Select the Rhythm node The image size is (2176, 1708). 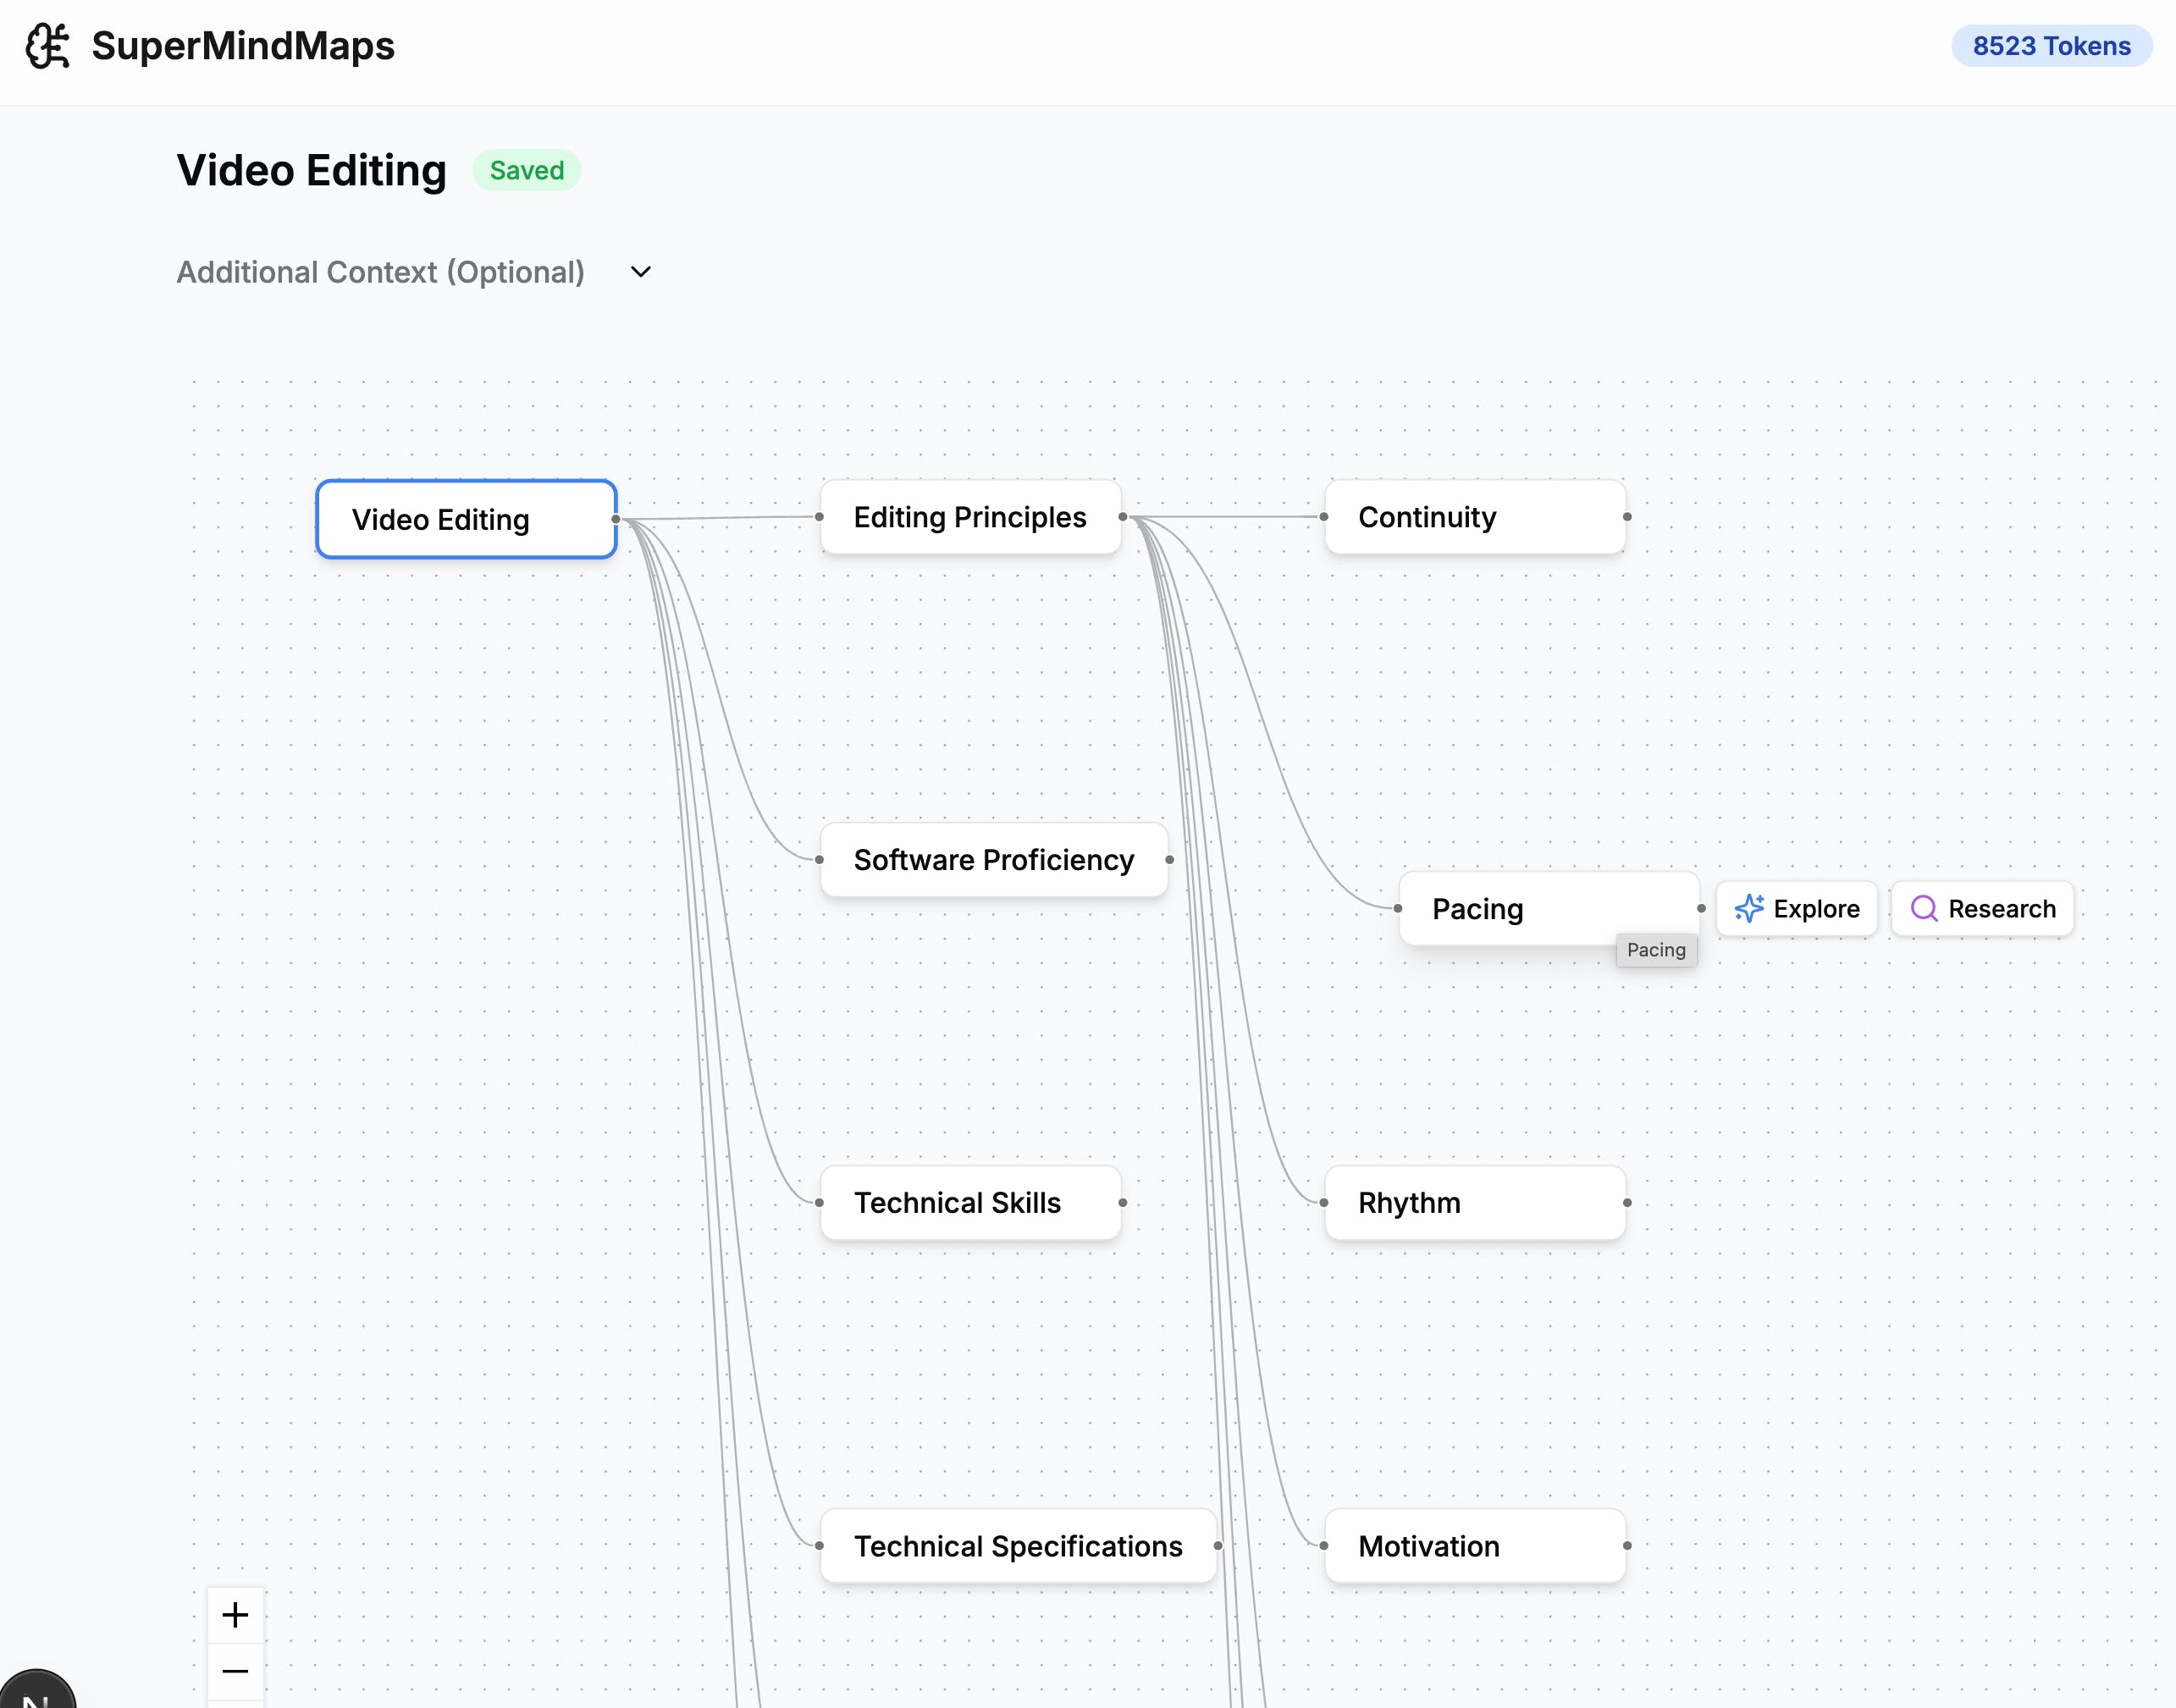(x=1474, y=1203)
